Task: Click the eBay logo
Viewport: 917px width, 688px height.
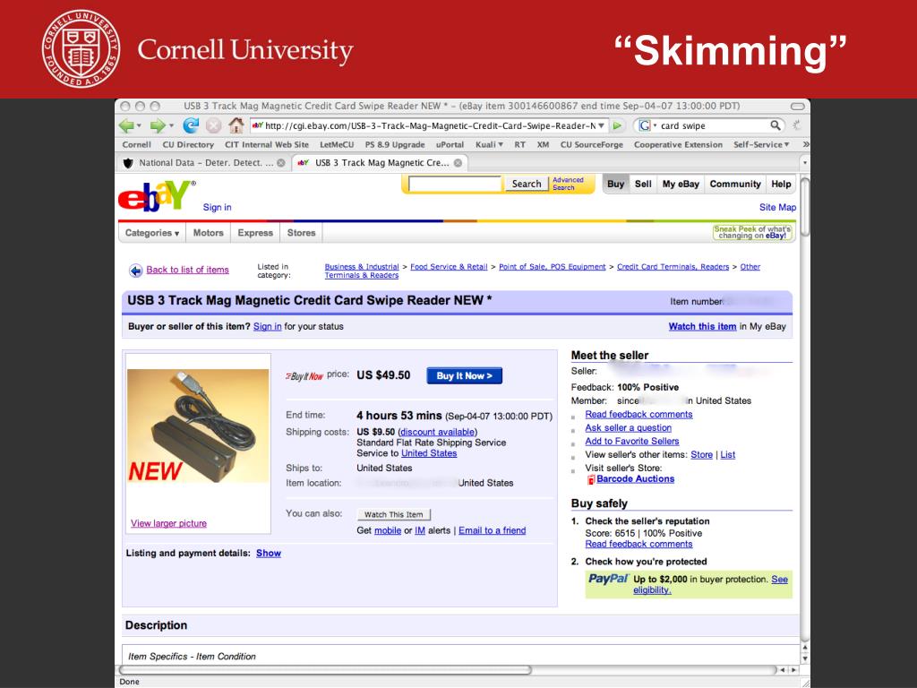Action: [156, 196]
